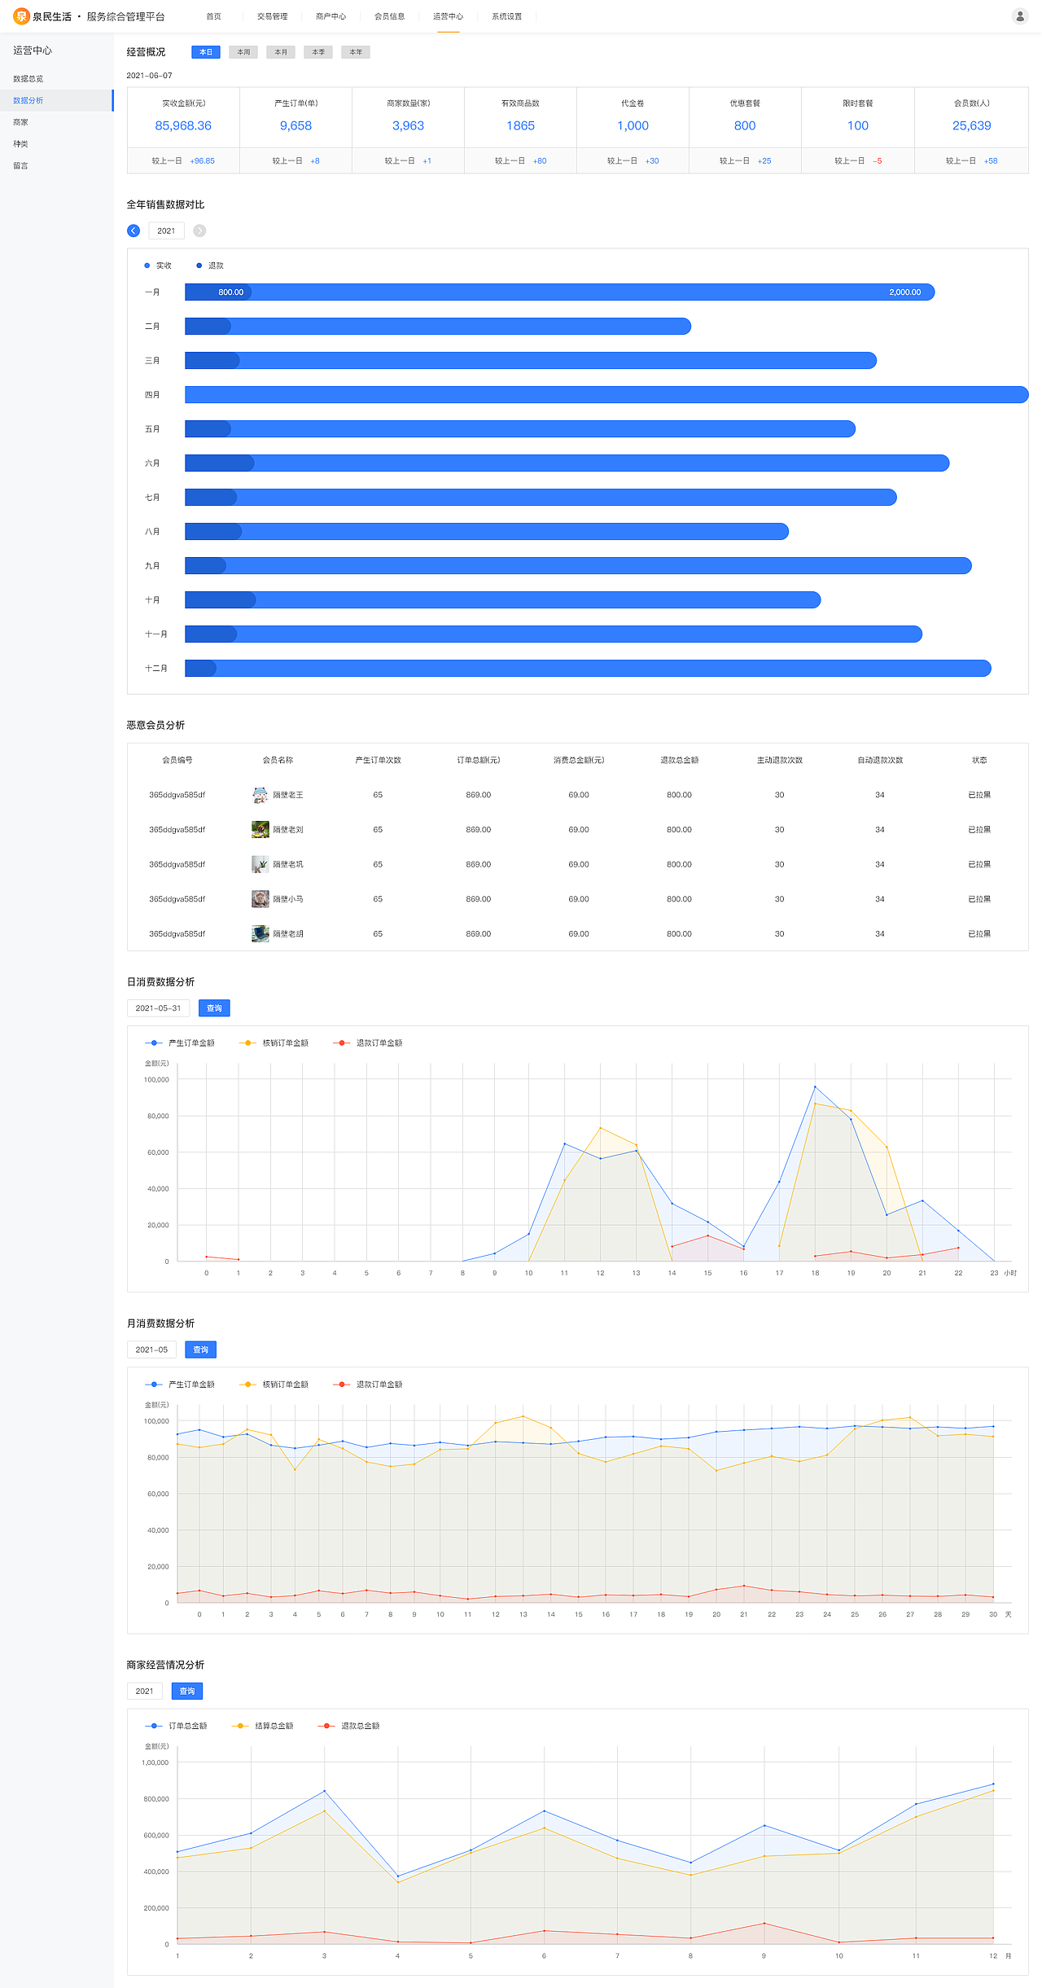Toggle 退款 legend in yearly sales chart
The image size is (1042, 1988).
point(210,266)
